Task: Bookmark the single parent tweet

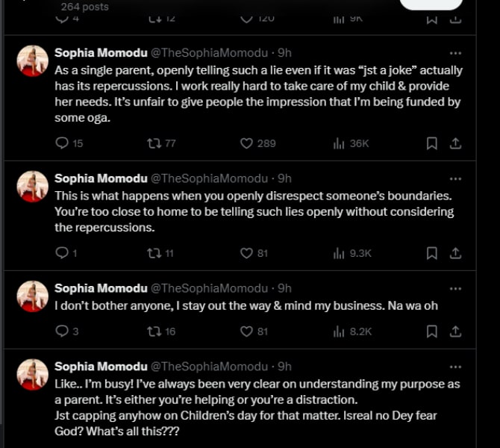Action: point(431,143)
